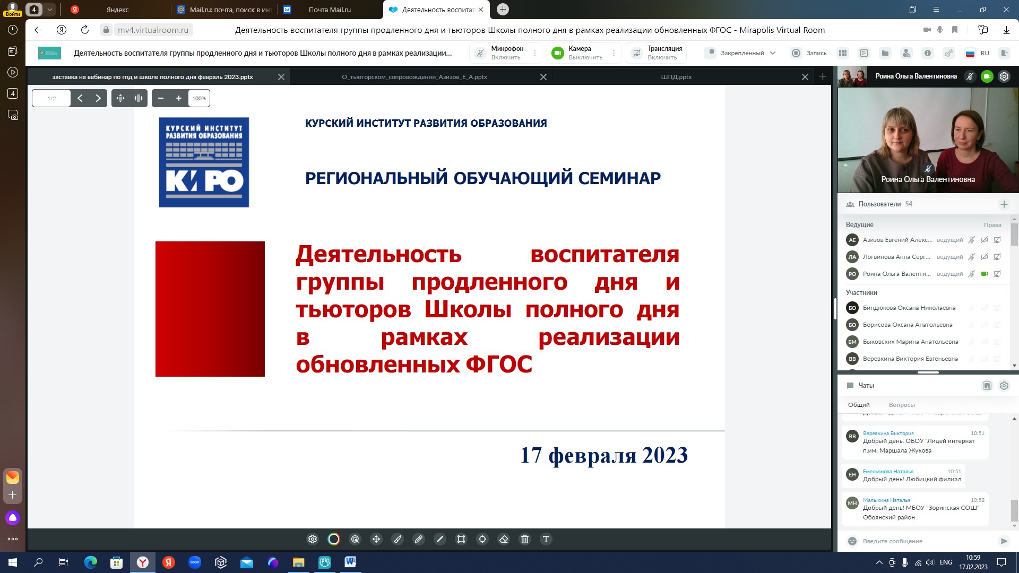Open the drawing color picker ring

pyautogui.click(x=334, y=539)
